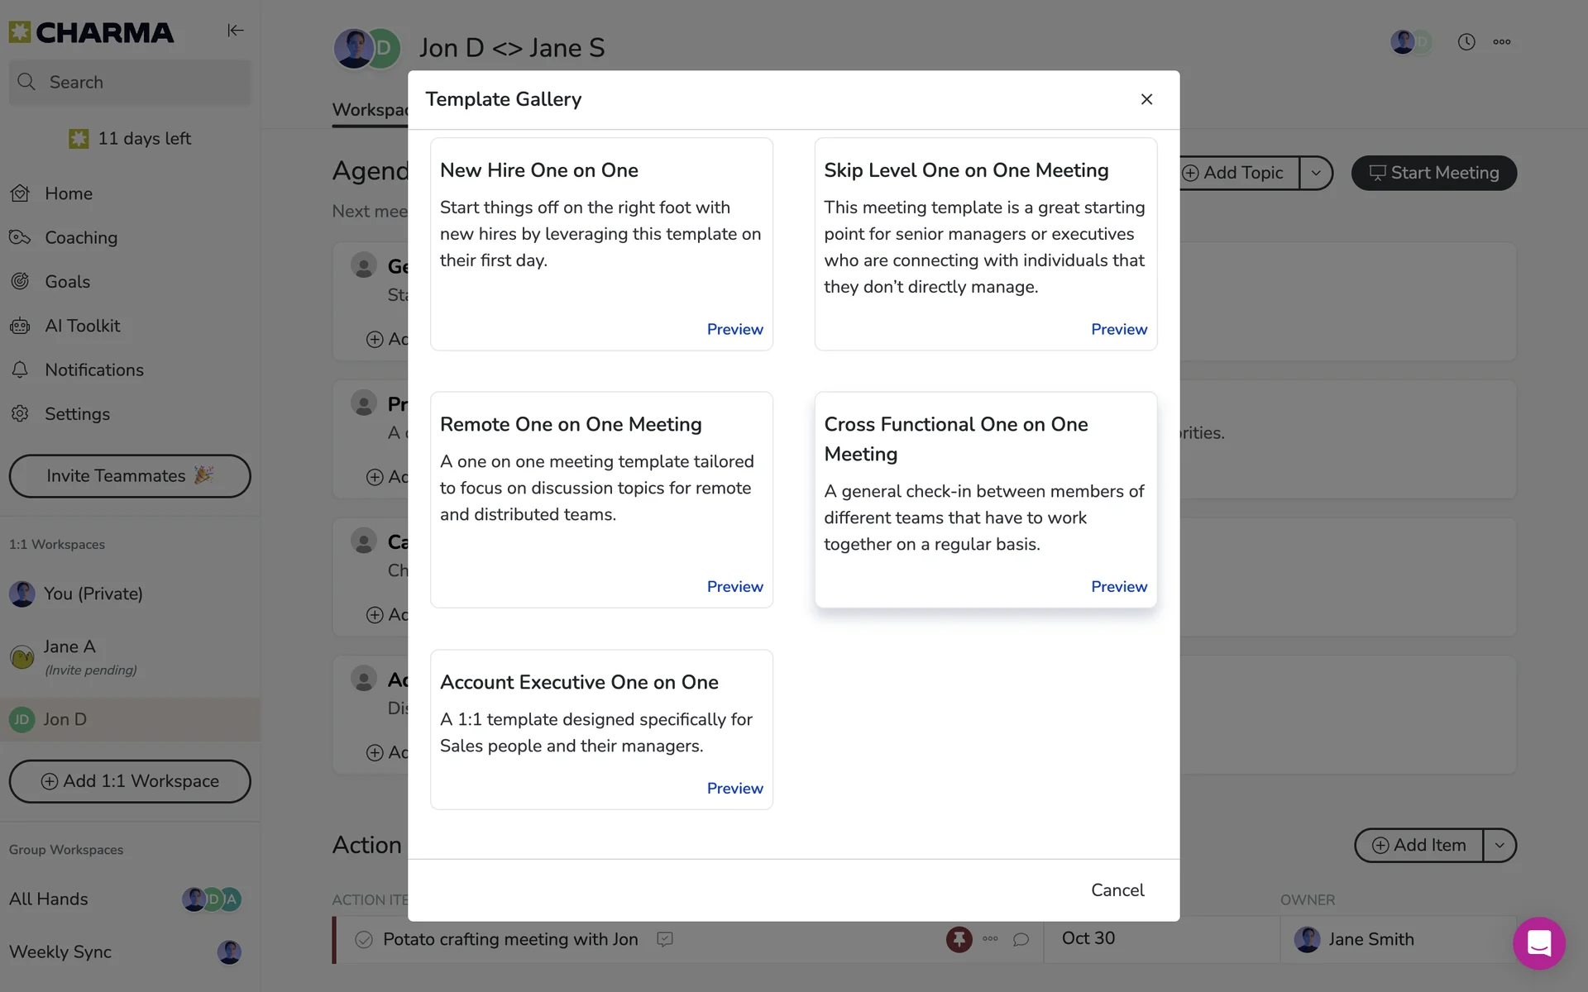
Task: Click Notifications bell in sidebar
Action: [x=20, y=370]
